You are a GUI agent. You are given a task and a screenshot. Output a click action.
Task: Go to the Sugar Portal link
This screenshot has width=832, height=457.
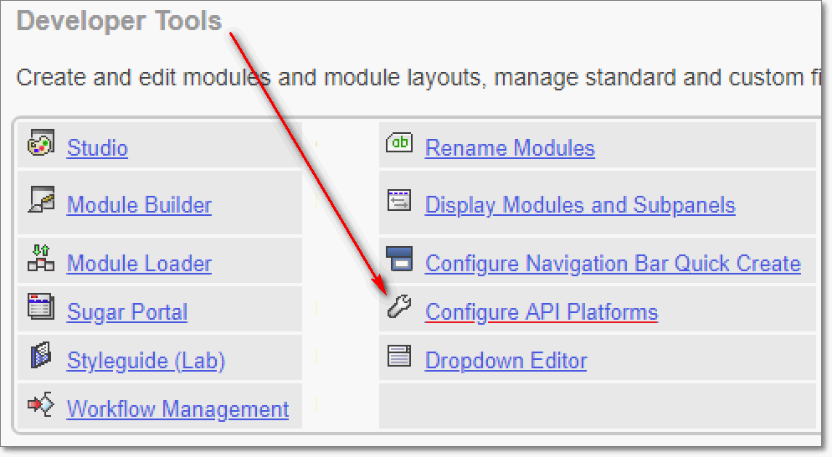127,312
